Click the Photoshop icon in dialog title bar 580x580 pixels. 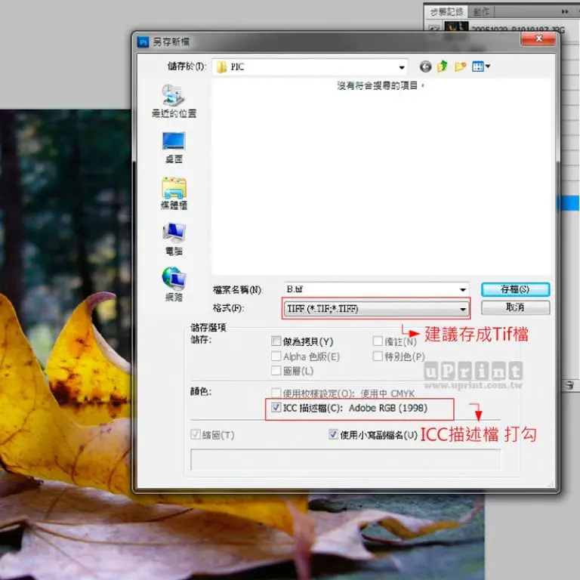click(x=143, y=42)
